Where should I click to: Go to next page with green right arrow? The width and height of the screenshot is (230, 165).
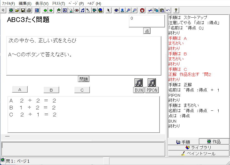click(x=51, y=10)
